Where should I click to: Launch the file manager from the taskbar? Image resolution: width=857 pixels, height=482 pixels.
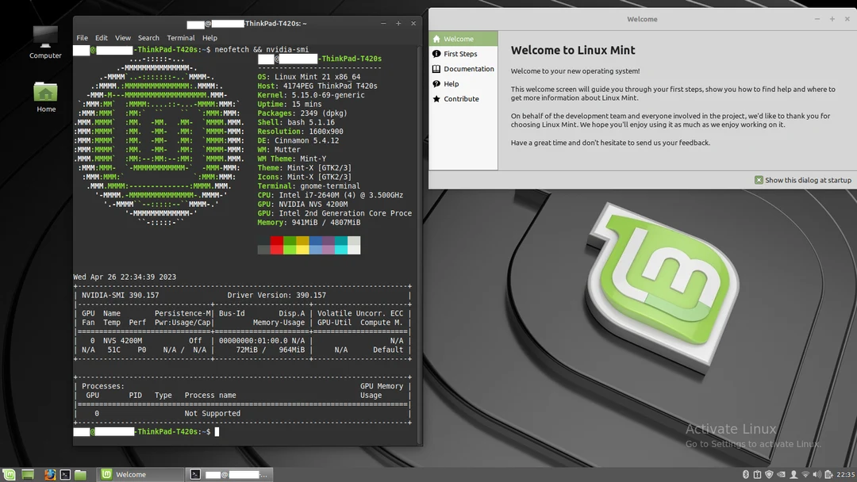(79, 474)
